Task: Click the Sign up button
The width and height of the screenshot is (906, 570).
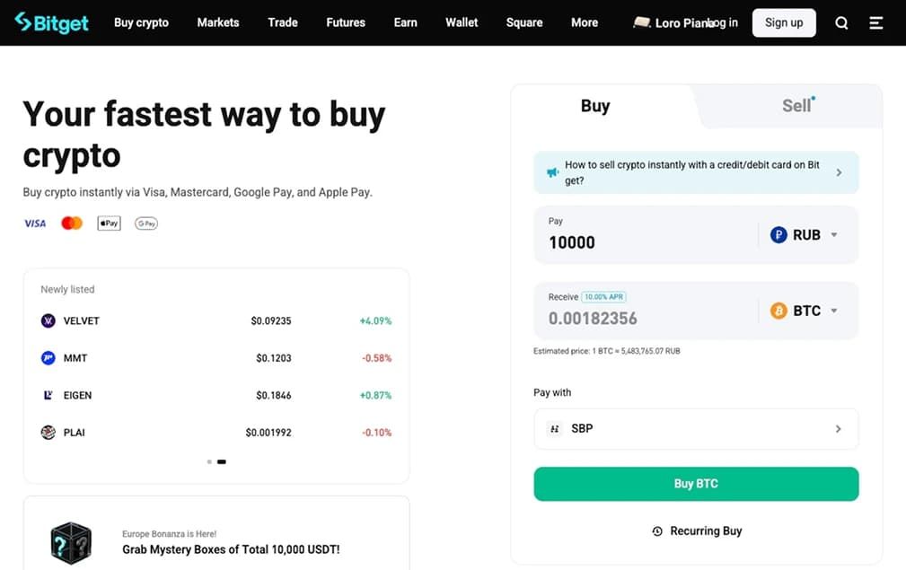Action: click(x=784, y=22)
